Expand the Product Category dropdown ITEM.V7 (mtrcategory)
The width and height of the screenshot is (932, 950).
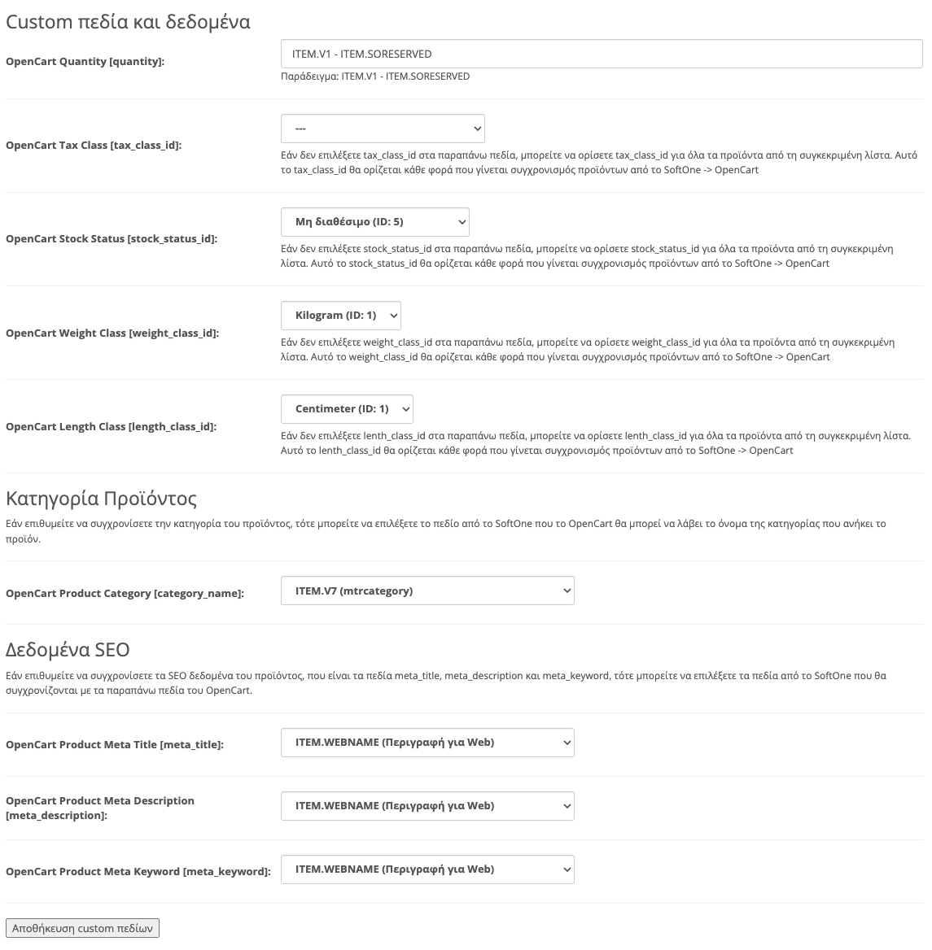[427, 590]
